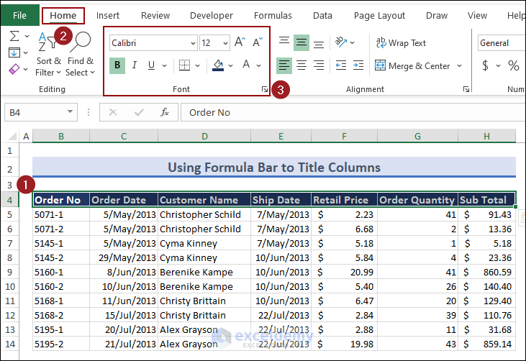Select the Center horizontal alignment icon
This screenshot has width=526, height=361.
click(x=301, y=65)
